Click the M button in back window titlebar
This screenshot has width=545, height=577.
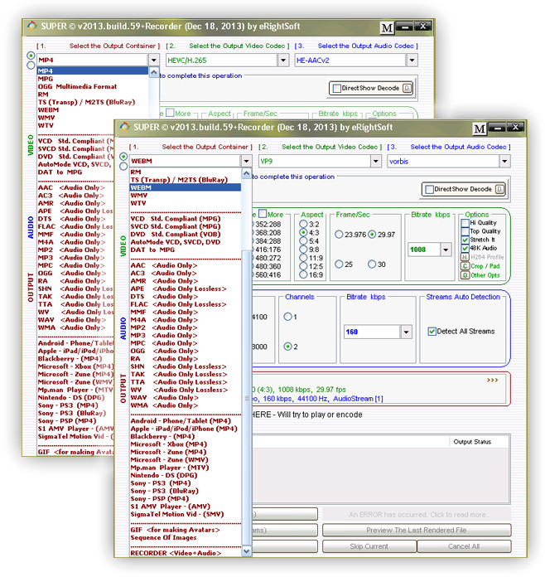(387, 28)
